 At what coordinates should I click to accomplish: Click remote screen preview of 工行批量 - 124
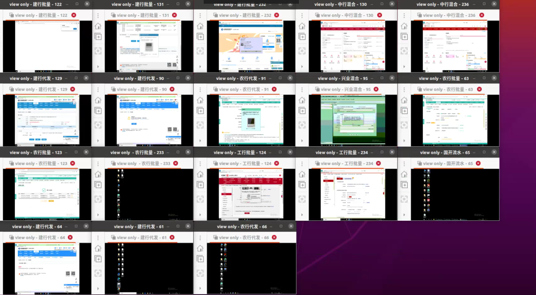click(251, 194)
